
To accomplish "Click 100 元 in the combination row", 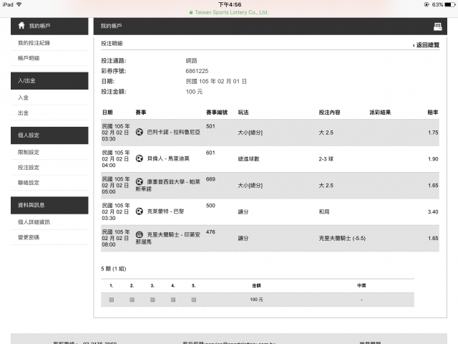I will [x=256, y=300].
